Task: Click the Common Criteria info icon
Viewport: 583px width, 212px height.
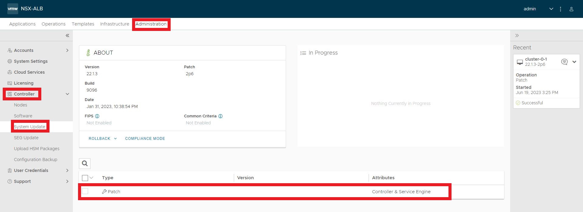Action: [x=220, y=116]
